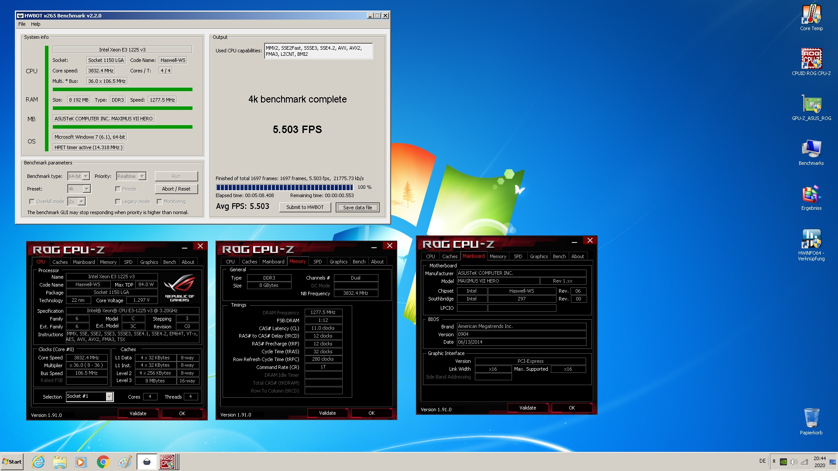Click OK in right CPU-Z Mainboard window
Screen dimensions: 838x471
pyautogui.click(x=572, y=408)
